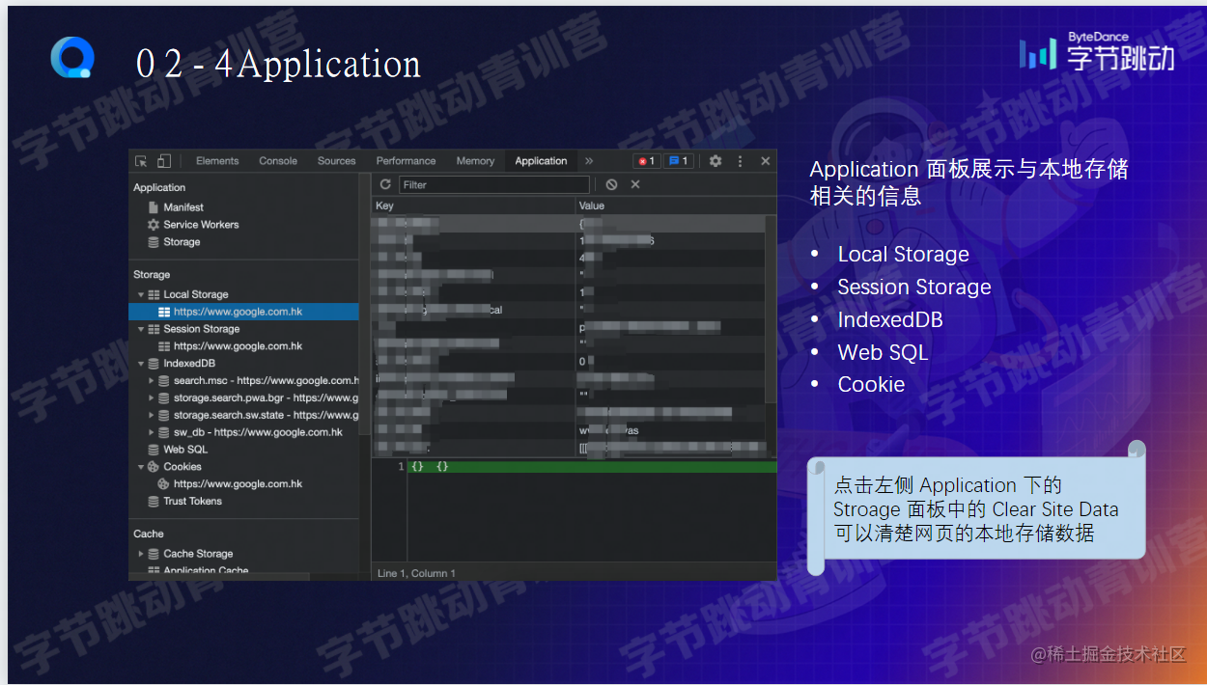This screenshot has width=1207, height=685.
Task: Focus the Filter input field
Action: pyautogui.click(x=493, y=184)
